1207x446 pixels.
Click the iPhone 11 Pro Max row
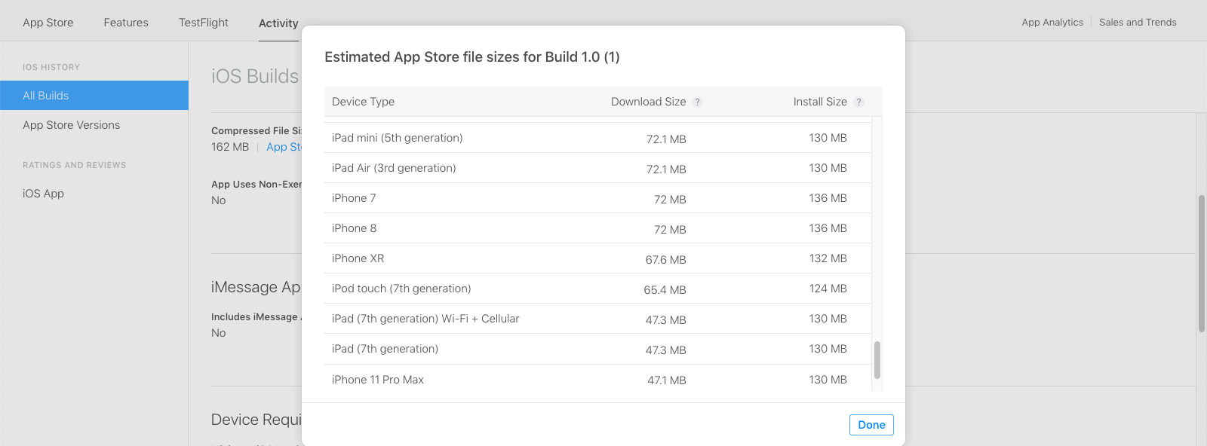[x=597, y=380]
